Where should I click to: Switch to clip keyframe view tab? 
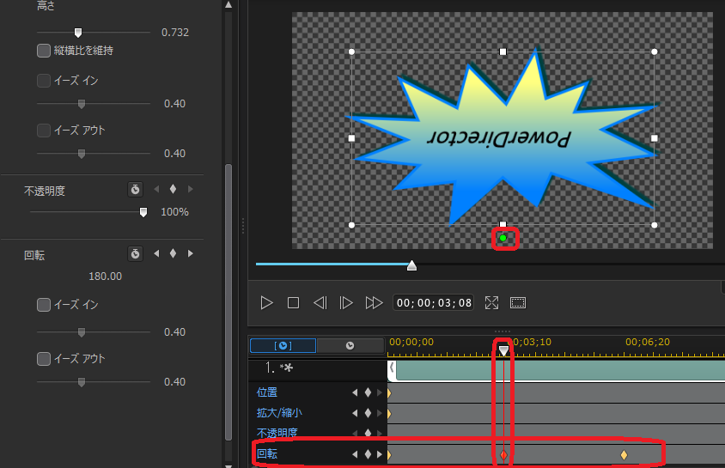point(283,345)
